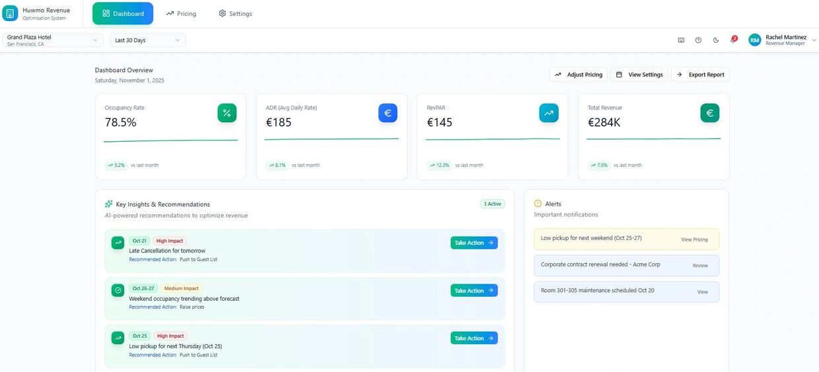Review the Acme Corp contract renewal alert
Screen dimensions: 819x372
(699, 266)
